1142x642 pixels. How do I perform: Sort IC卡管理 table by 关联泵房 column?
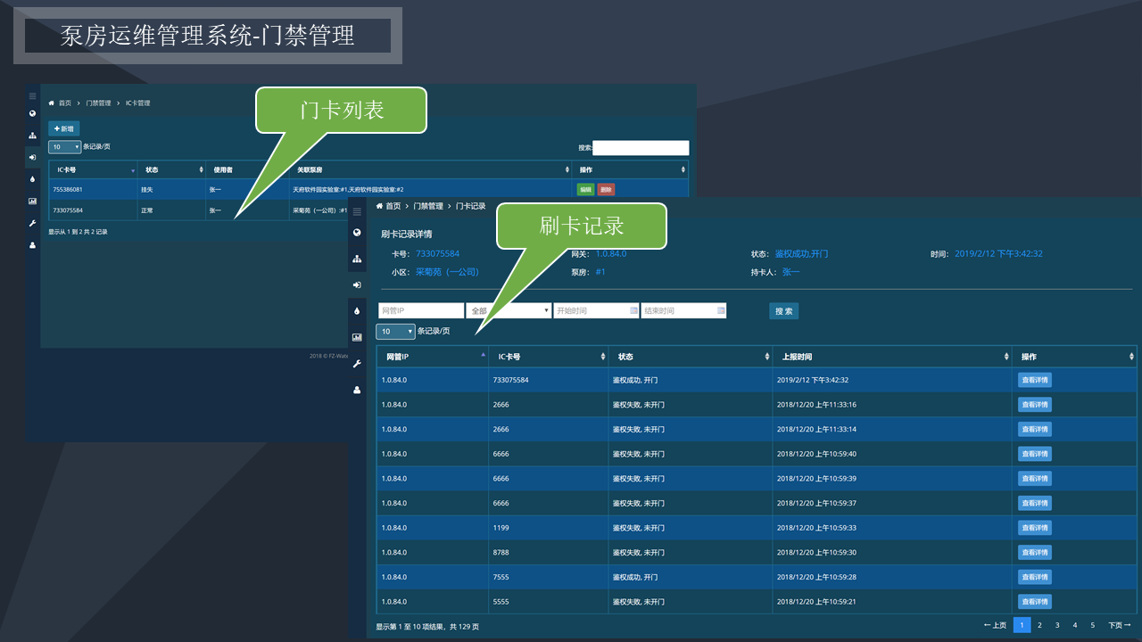(431, 169)
